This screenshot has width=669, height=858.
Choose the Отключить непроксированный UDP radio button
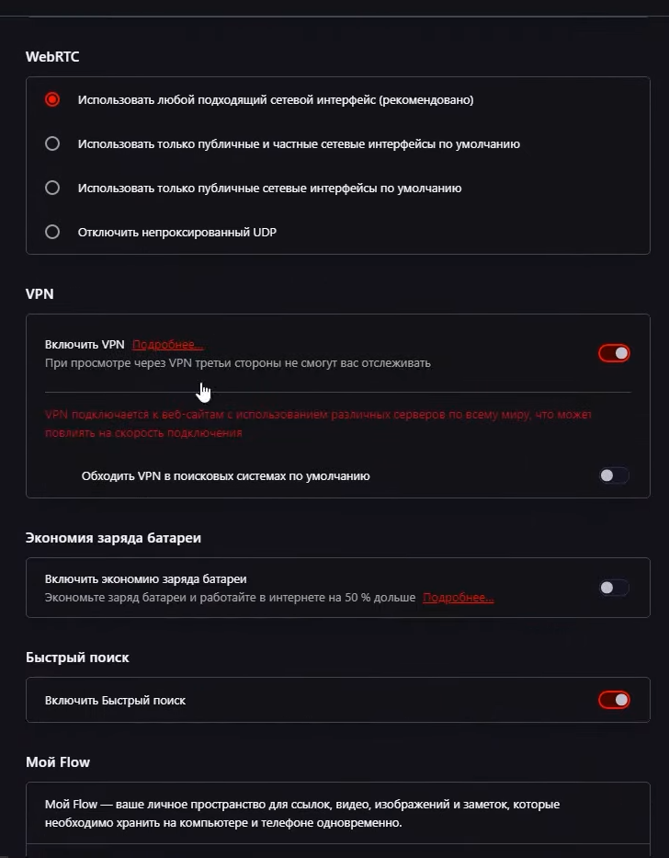pos(52,232)
